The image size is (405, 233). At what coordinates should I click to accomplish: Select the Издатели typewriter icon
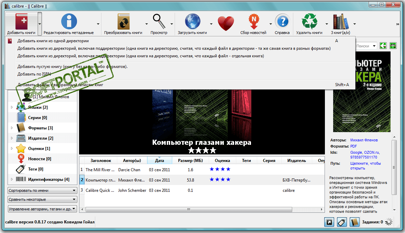pyautogui.click(x=21, y=138)
